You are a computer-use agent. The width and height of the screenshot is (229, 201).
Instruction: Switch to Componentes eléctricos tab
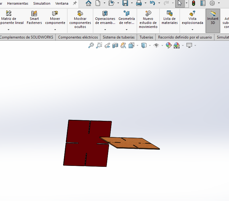[78, 37]
